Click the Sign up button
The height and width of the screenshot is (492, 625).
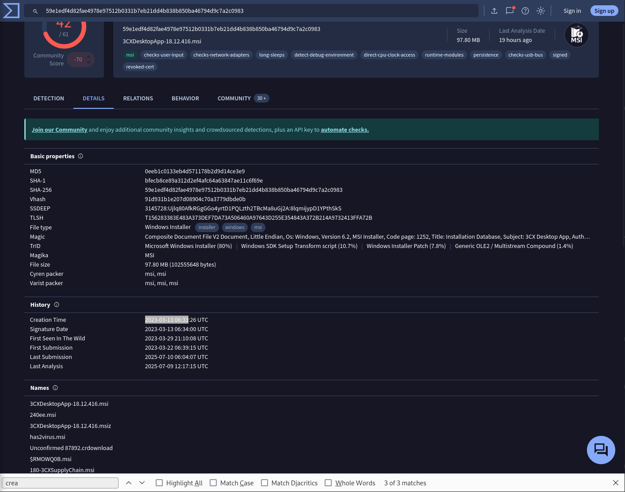[x=604, y=11]
